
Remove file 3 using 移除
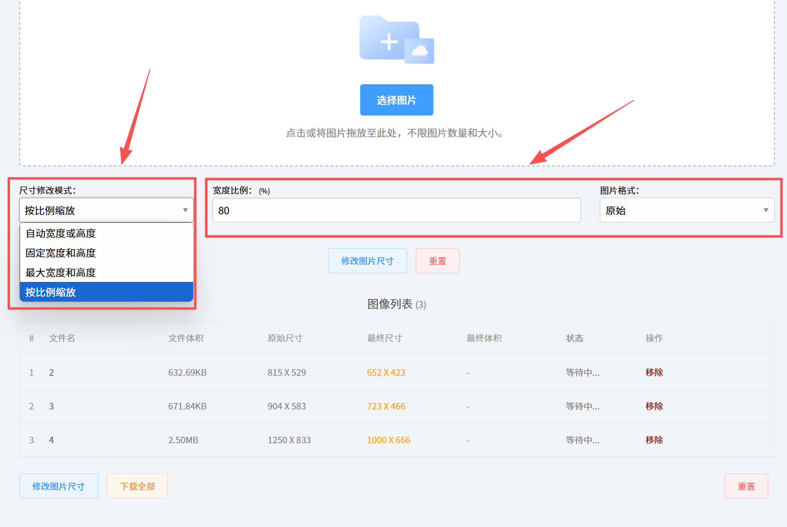654,406
